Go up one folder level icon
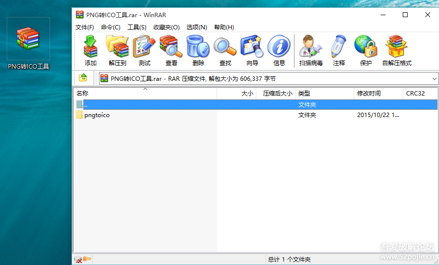The height and width of the screenshot is (265, 439). click(83, 77)
